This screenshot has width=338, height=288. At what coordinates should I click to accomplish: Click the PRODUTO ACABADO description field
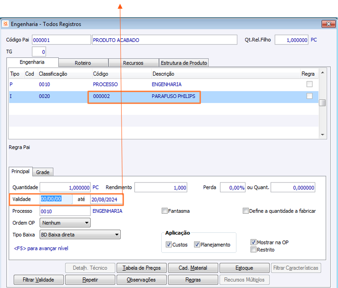(165, 40)
